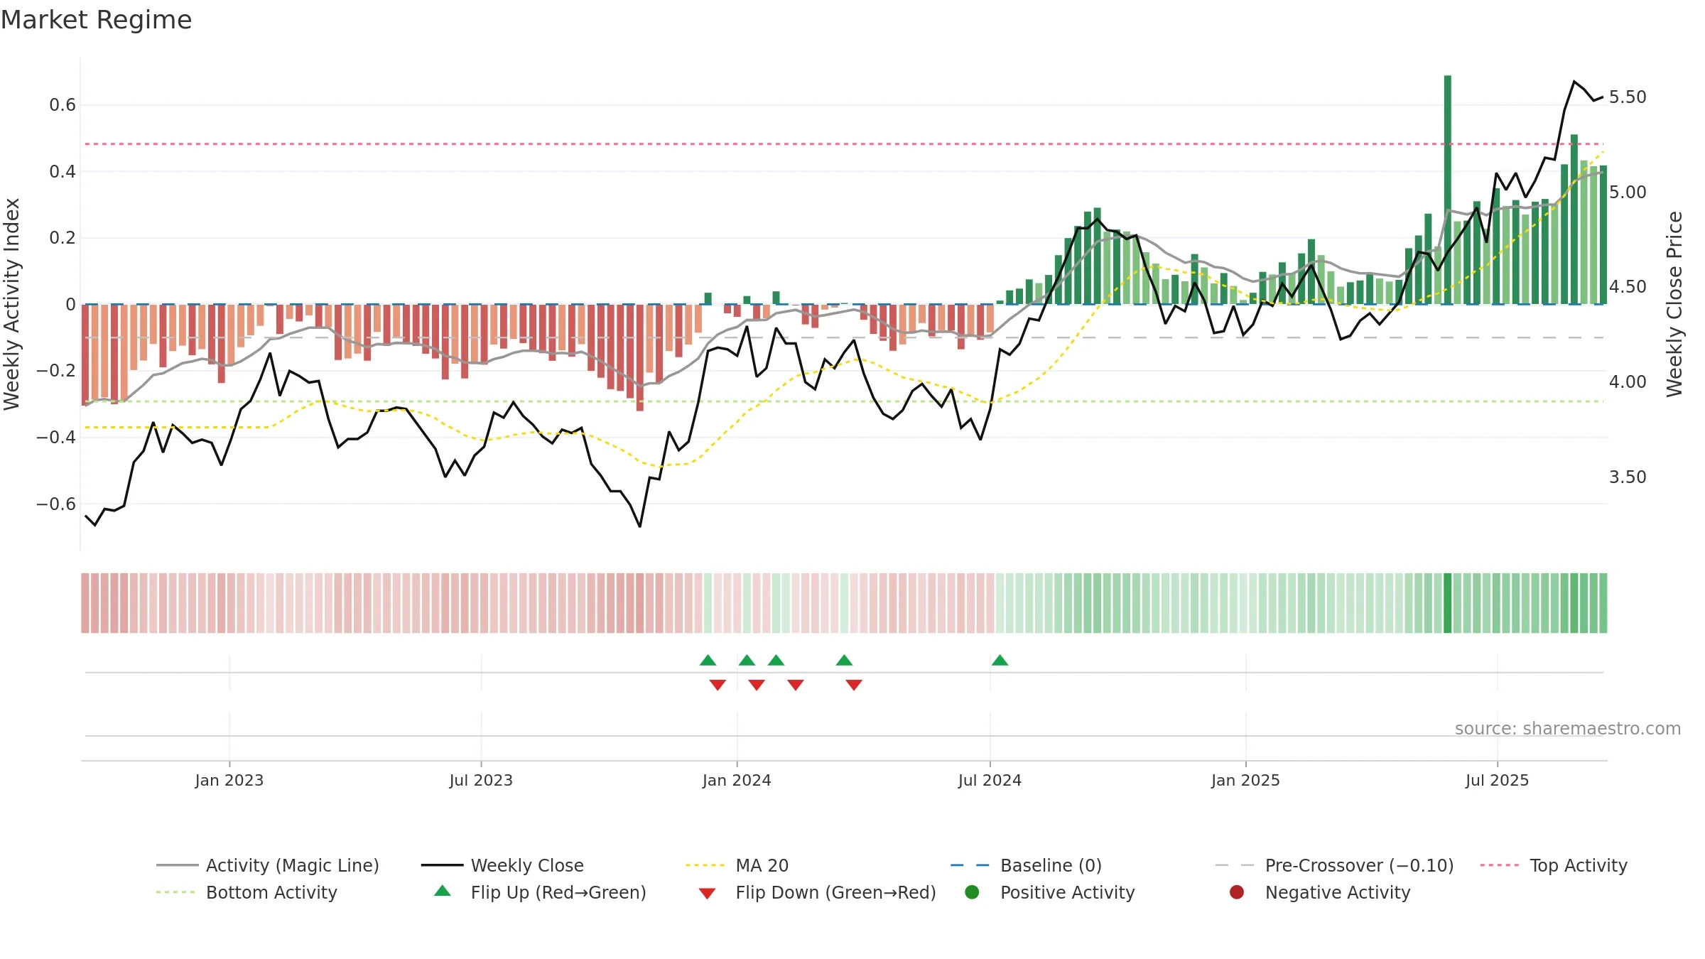The width and height of the screenshot is (1705, 959).
Task: Click the green Flip Up triangle in legend
Action: point(443,891)
